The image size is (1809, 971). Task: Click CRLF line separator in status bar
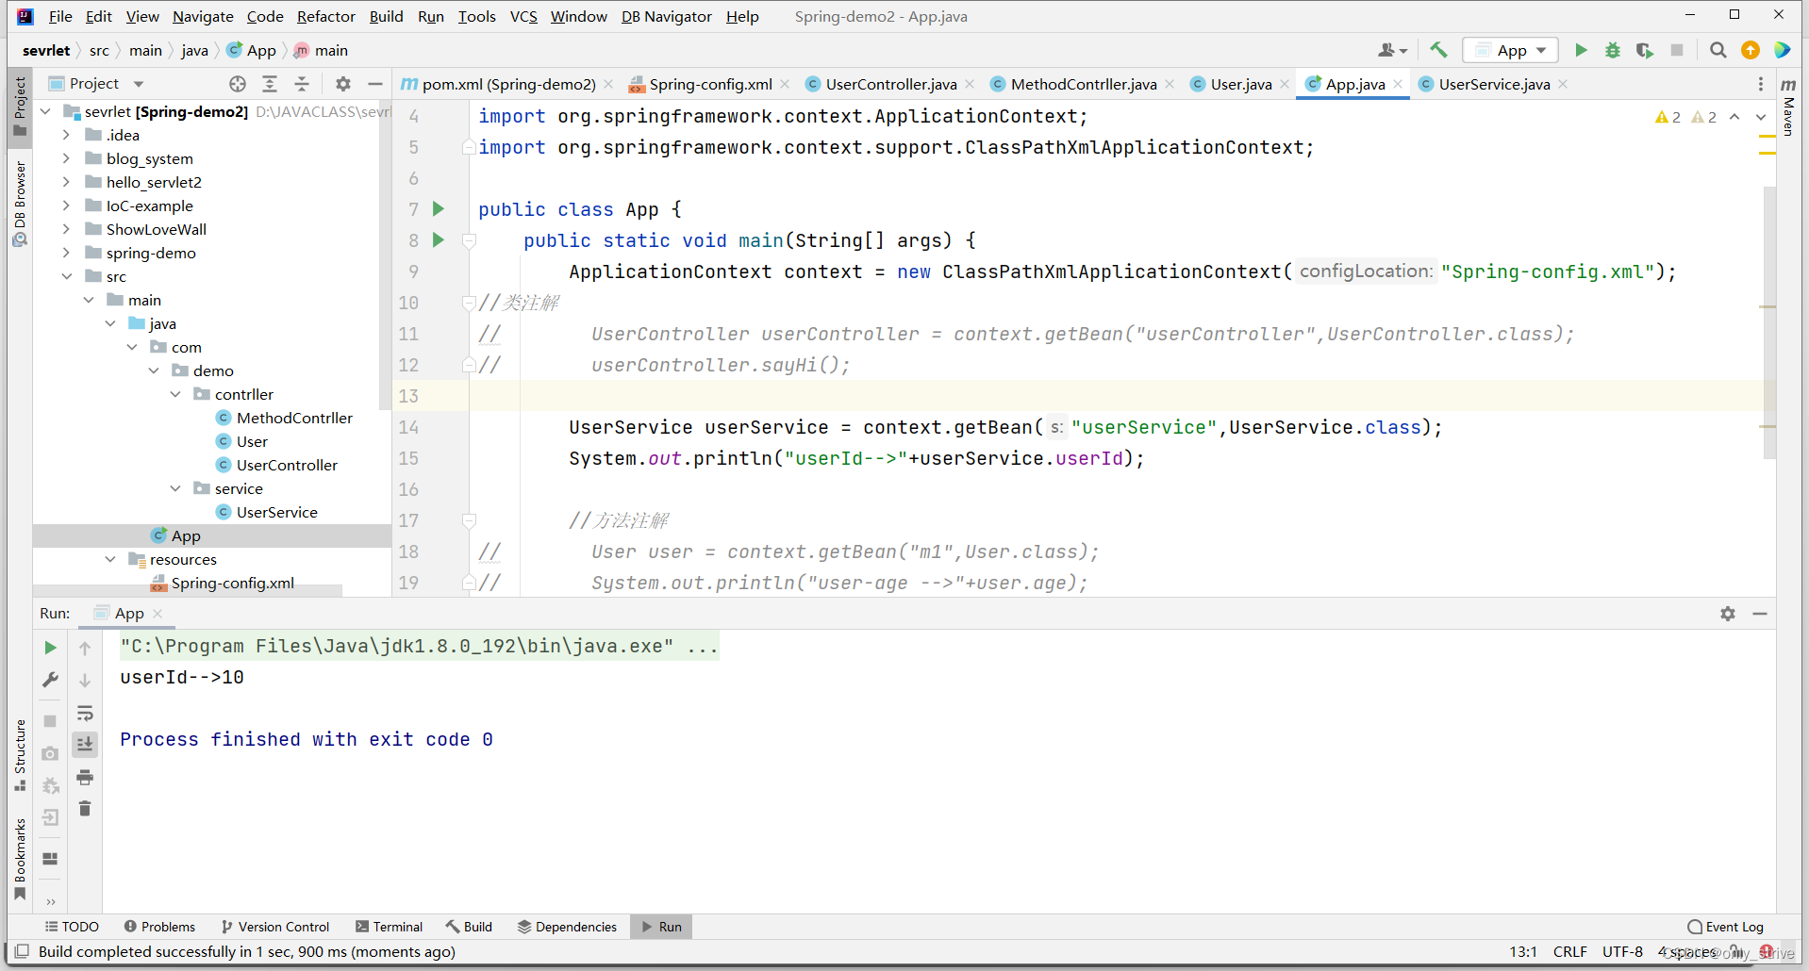(1570, 952)
